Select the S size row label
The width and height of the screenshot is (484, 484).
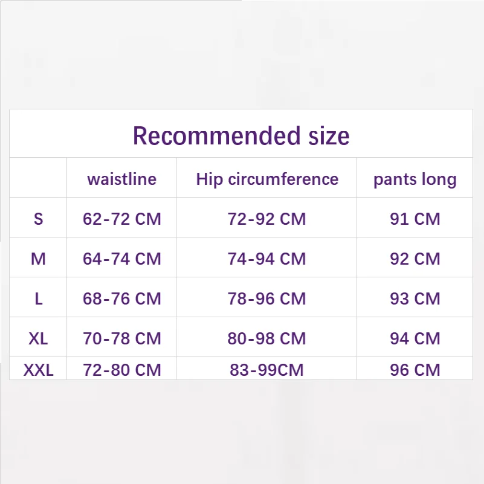38,219
